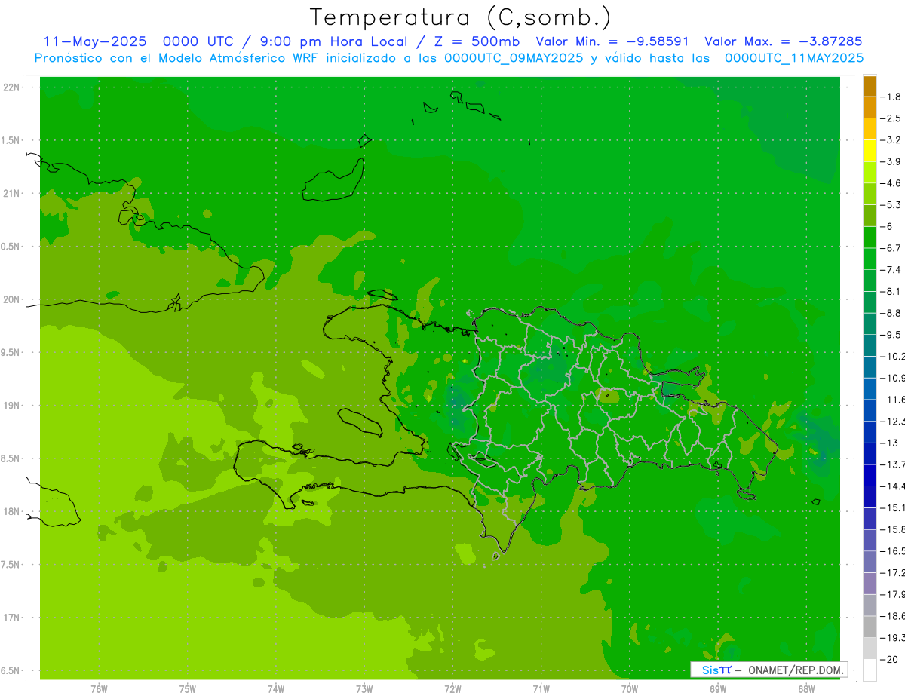This screenshot has height=699, width=905.
Task: Click the '75W' longitude axis label
Action: (188, 689)
